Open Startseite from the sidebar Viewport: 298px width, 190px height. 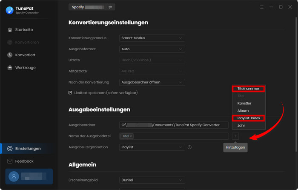point(24,29)
